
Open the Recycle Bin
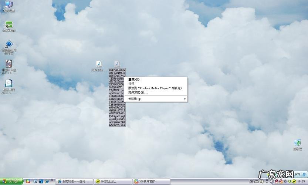(x=297, y=143)
